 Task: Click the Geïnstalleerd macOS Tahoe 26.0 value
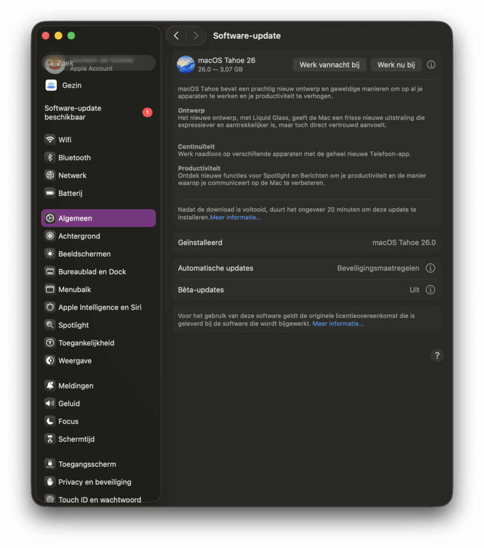[x=404, y=242]
